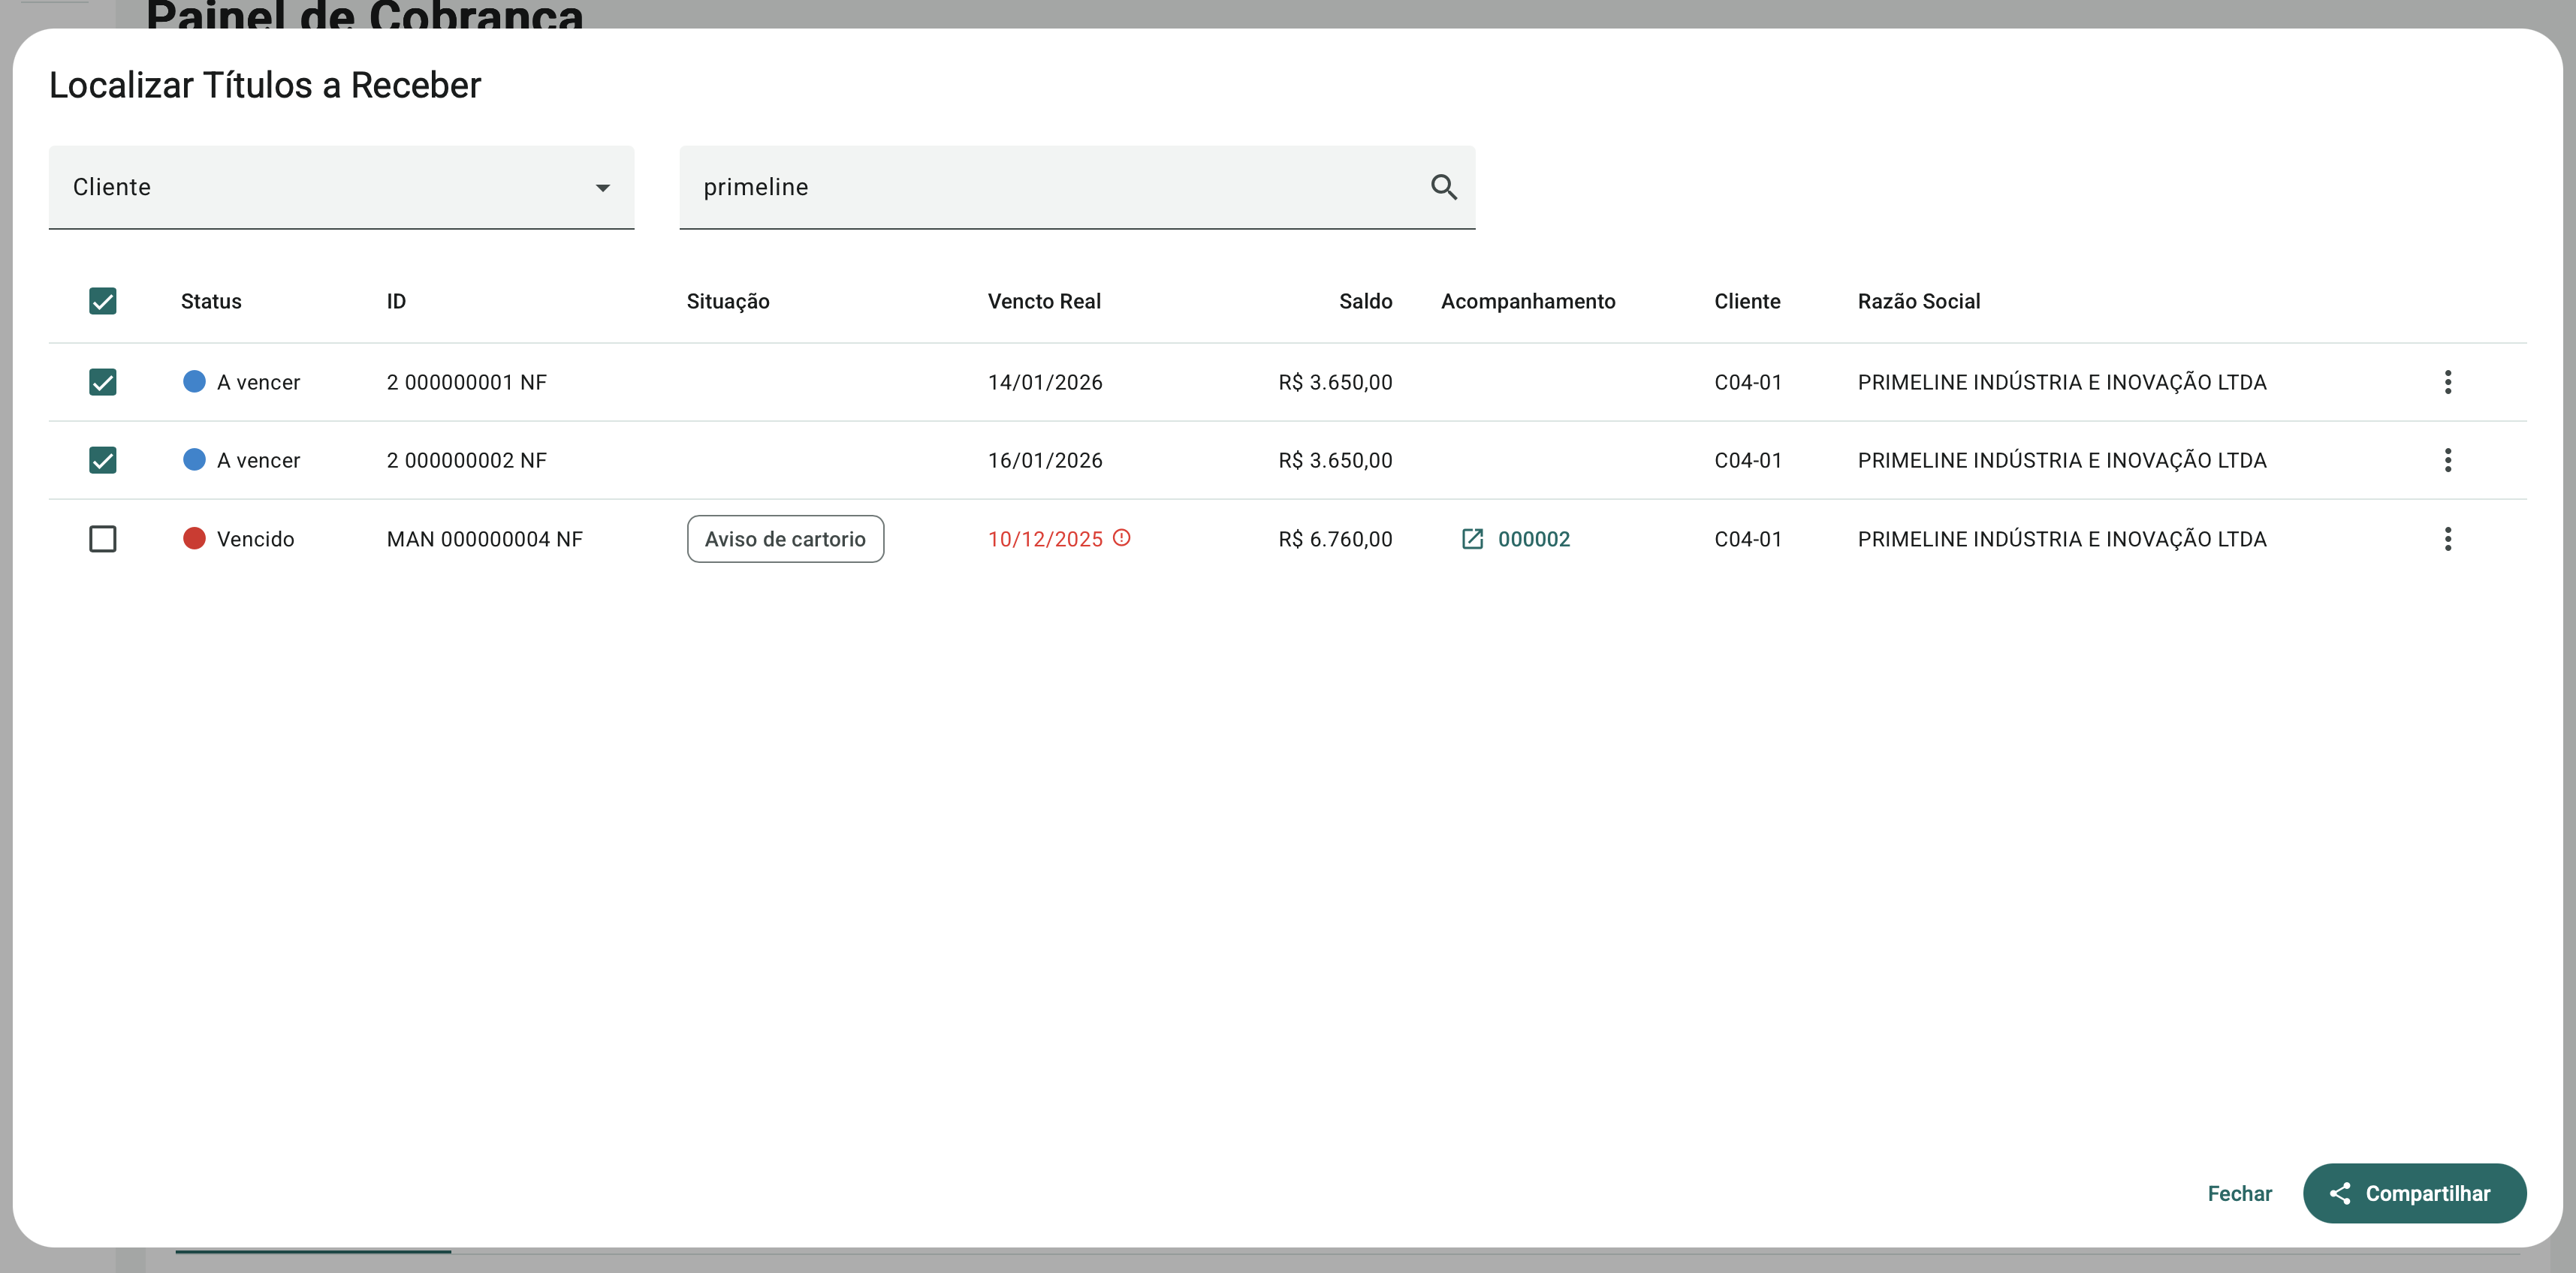Click the Fechar button
Image resolution: width=2576 pixels, height=1273 pixels.
coord(2239,1193)
